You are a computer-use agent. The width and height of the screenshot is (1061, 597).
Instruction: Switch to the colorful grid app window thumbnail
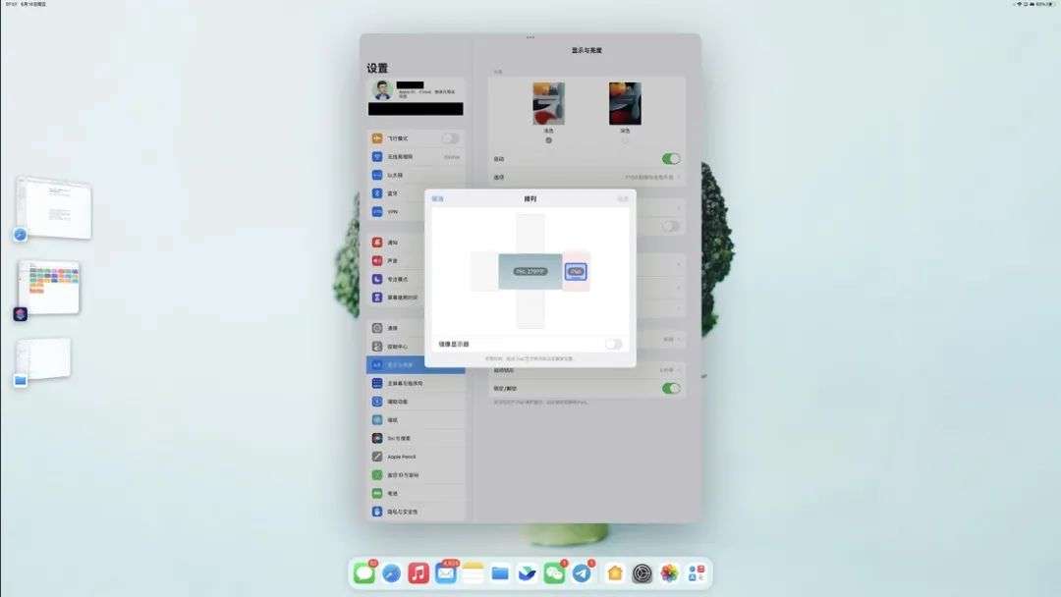pyautogui.click(x=49, y=288)
